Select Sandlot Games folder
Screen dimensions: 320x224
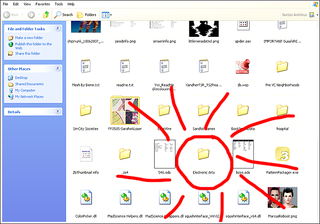point(204,110)
